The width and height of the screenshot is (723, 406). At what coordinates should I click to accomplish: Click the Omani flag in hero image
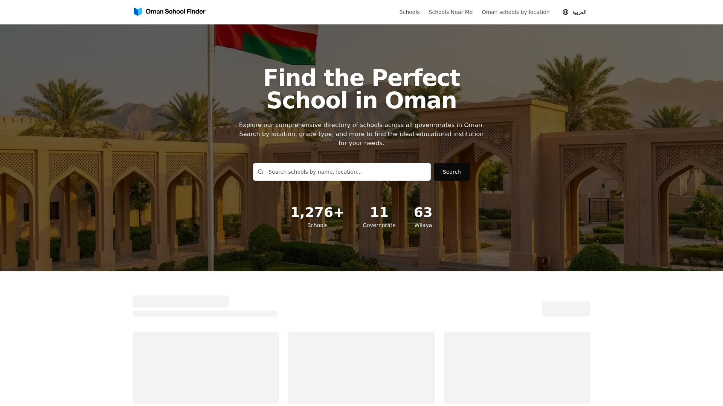pos(265,43)
